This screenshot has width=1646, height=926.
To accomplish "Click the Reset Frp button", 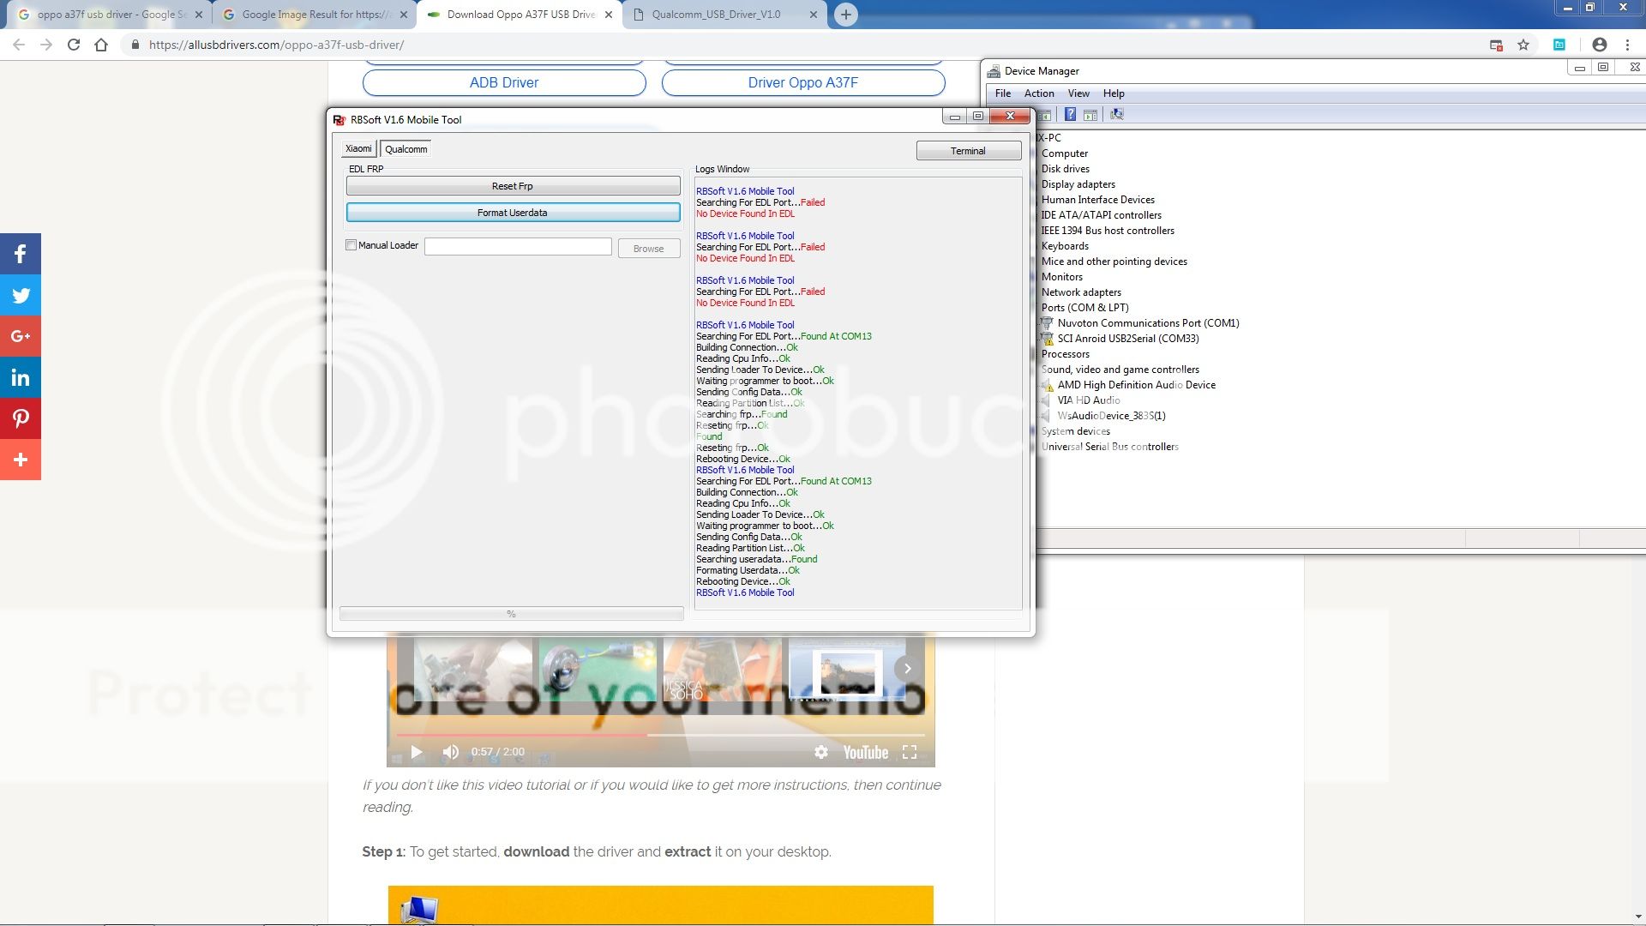I will pos(513,186).
